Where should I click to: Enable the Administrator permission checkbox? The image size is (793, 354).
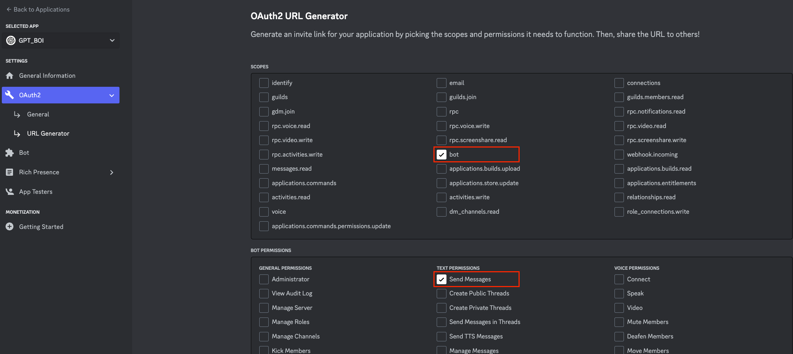point(264,280)
